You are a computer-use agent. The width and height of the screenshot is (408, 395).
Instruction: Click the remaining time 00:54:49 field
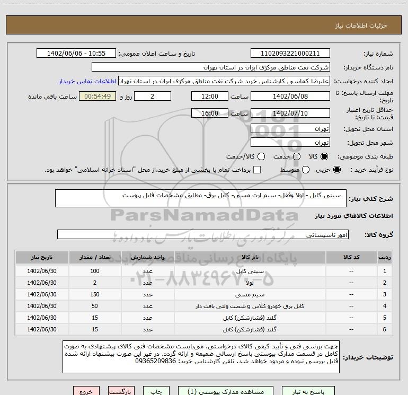97,96
